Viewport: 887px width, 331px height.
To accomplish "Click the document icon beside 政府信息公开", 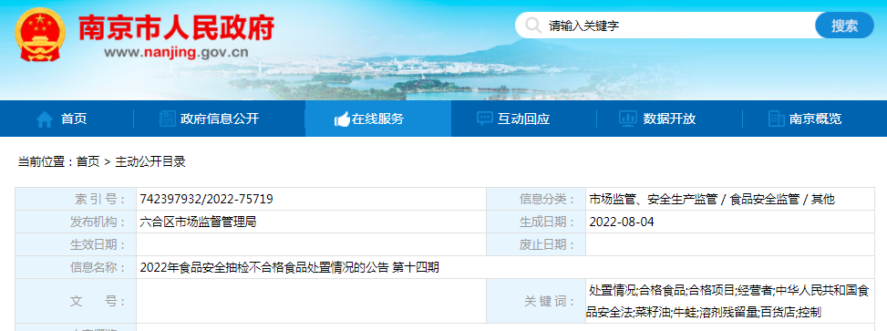I will [x=168, y=119].
